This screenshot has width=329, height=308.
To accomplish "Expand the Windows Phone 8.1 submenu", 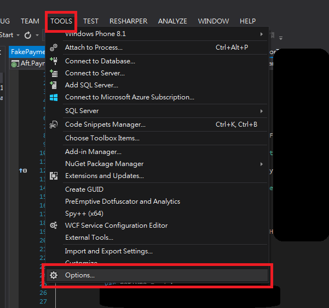I will 262,34.
